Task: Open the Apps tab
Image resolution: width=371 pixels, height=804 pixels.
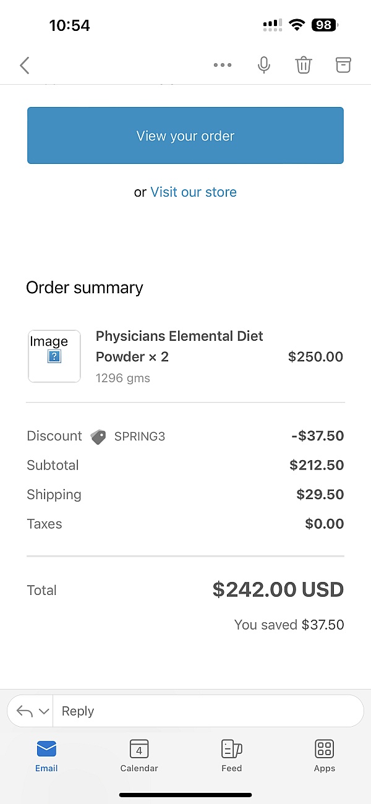Action: [x=324, y=756]
